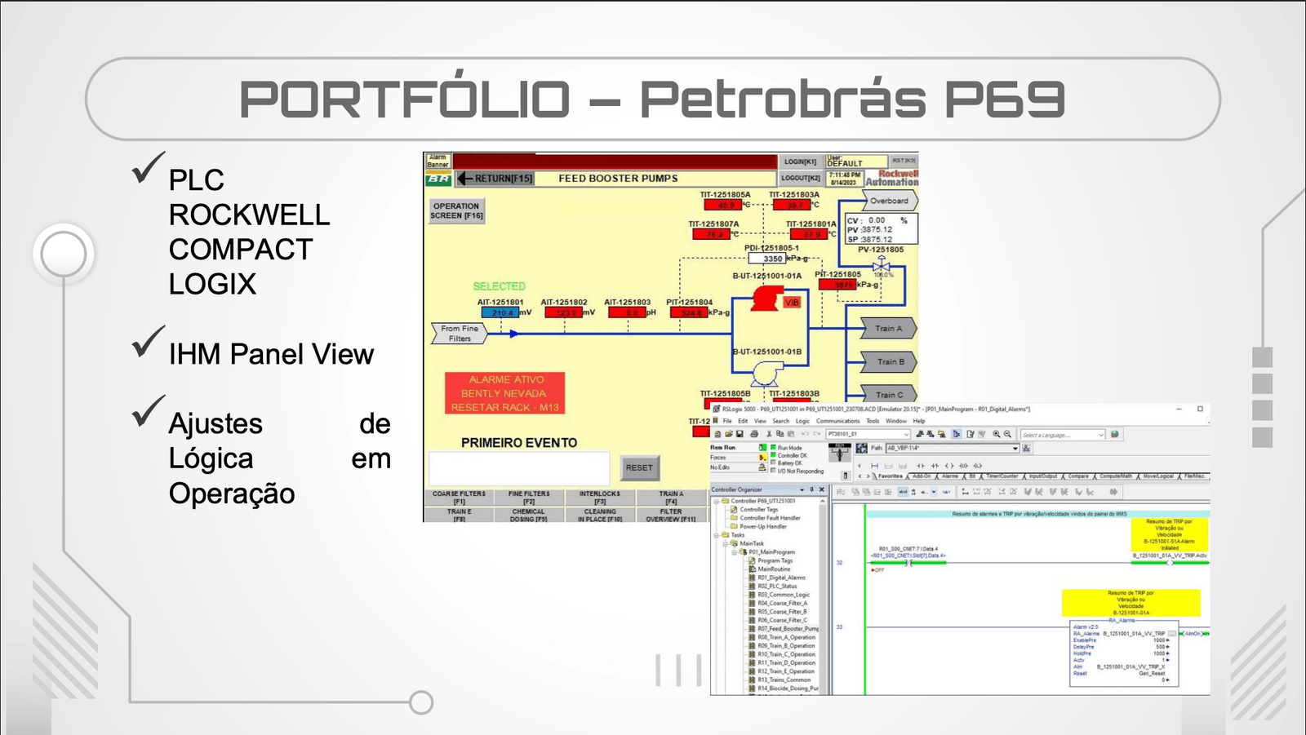Insert an Output Energize coil instruction

click(948, 466)
